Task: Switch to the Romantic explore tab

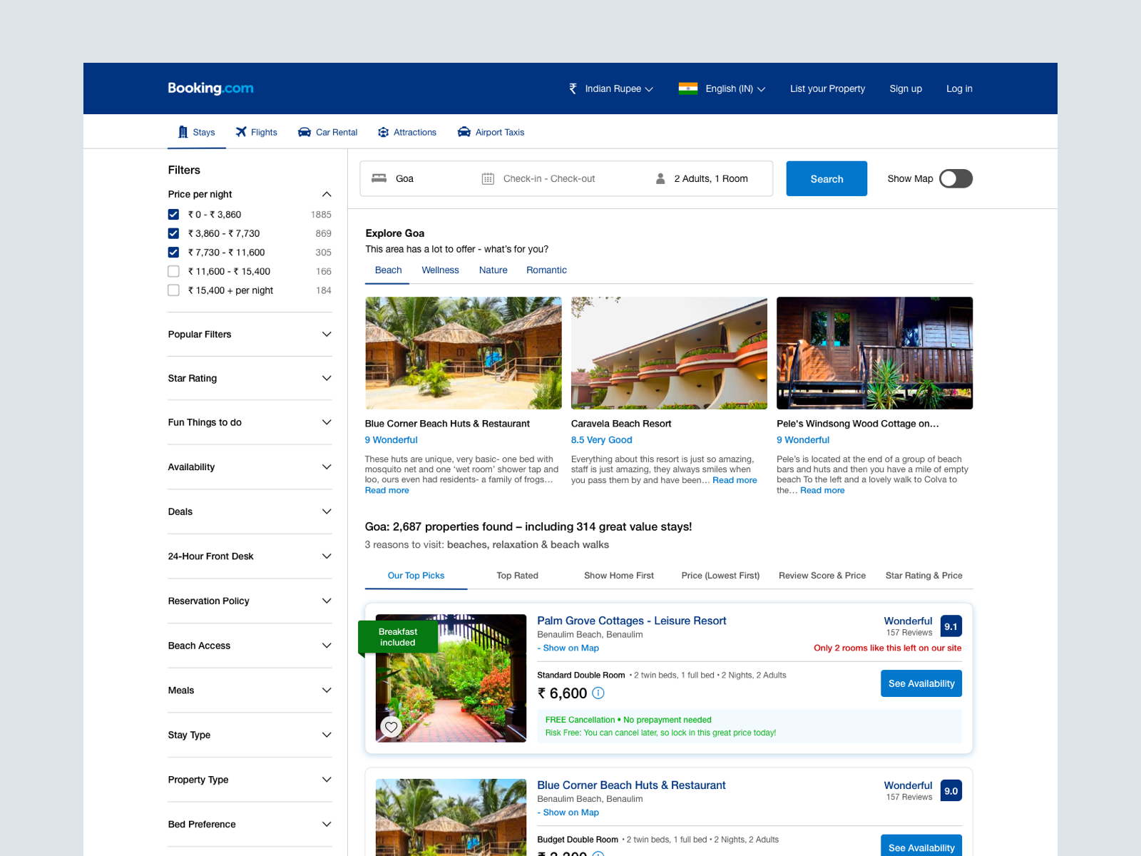Action: 546,270
